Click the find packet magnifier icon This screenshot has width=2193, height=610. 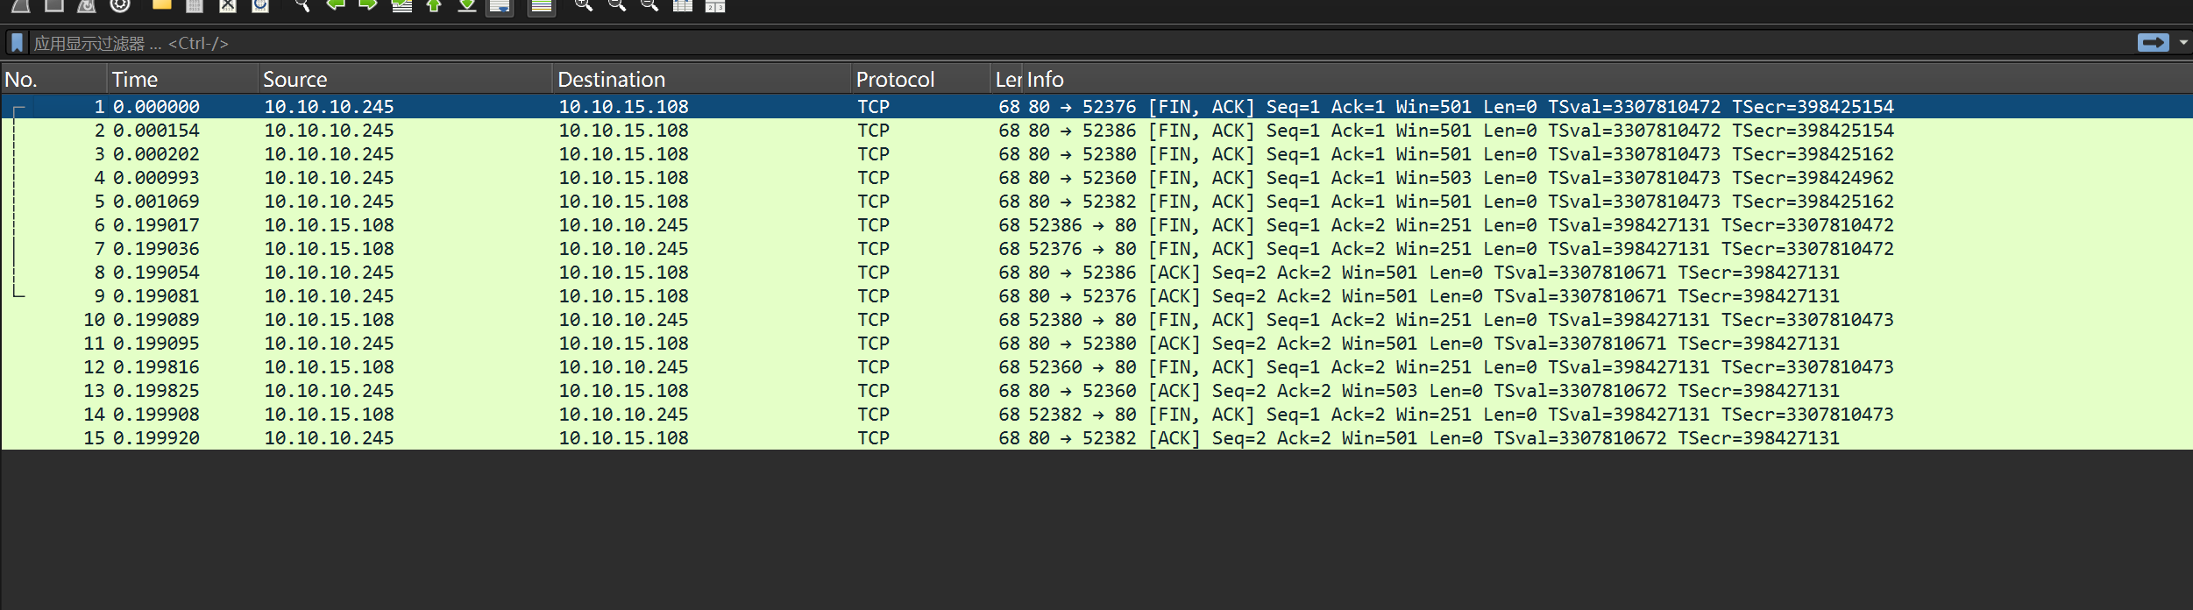(302, 5)
